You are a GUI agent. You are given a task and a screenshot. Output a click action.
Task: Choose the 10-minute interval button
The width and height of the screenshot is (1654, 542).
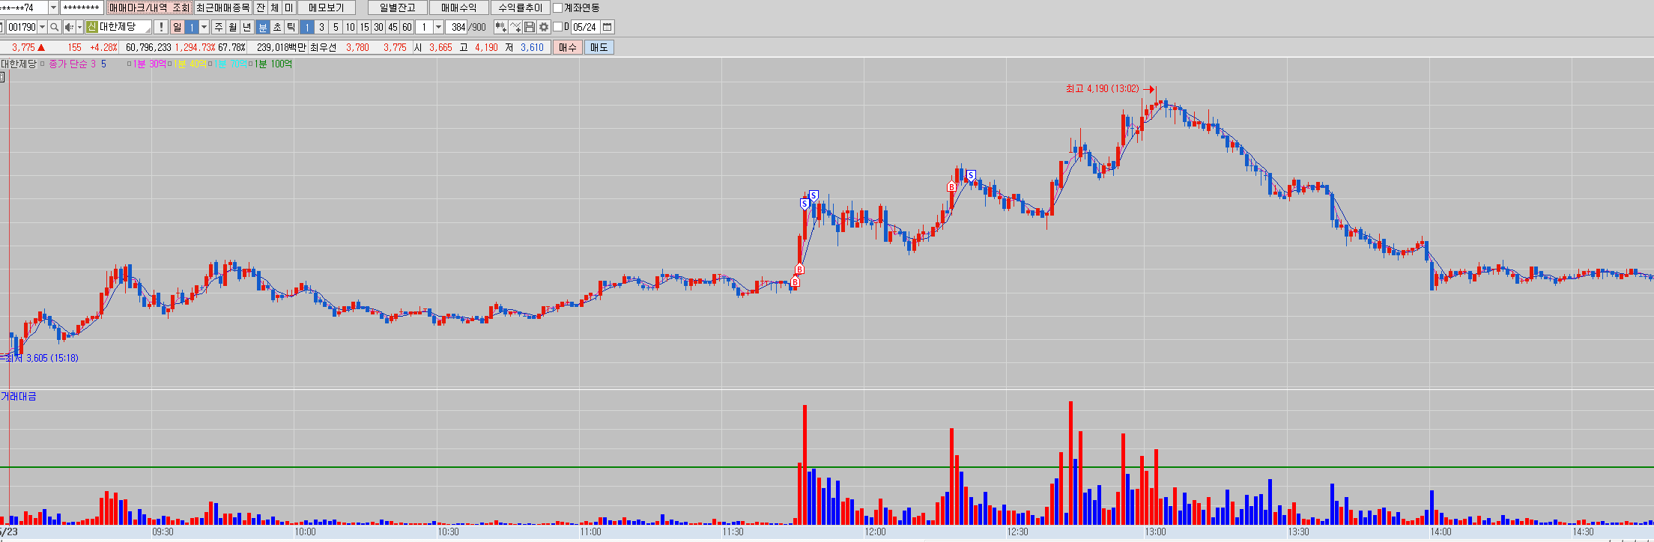pyautogui.click(x=350, y=27)
